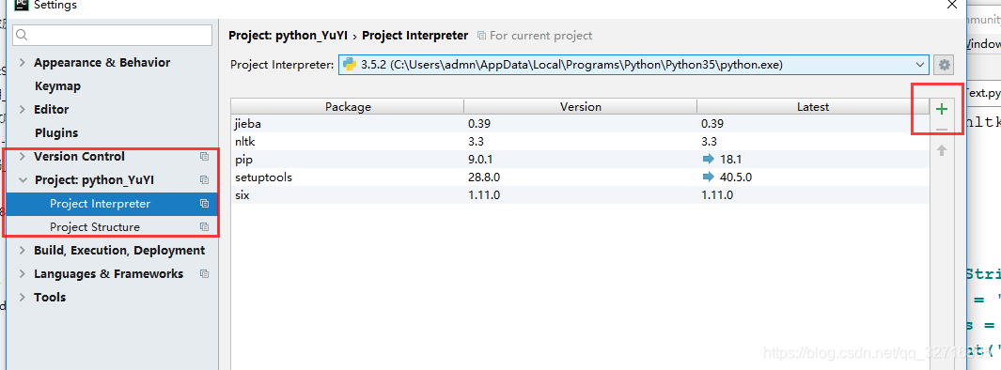Click pip version 9.0.1 cell

pyautogui.click(x=480, y=160)
